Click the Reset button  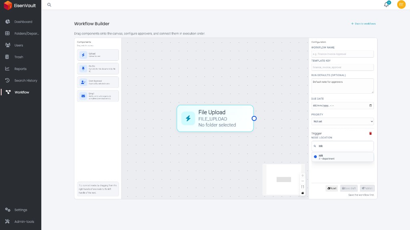[332, 188]
